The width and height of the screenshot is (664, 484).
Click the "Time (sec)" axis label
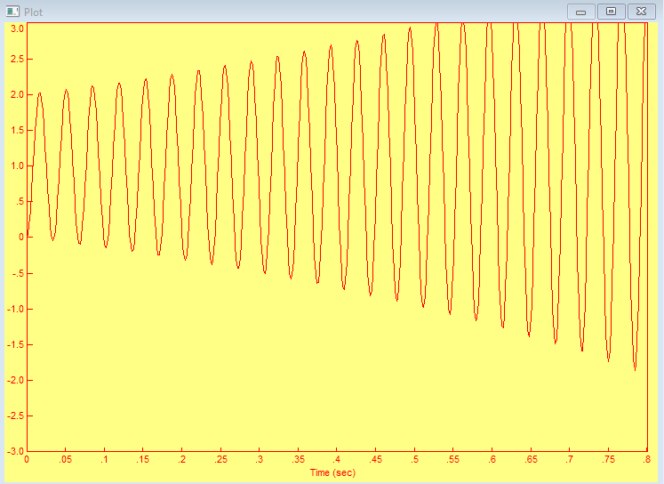pyautogui.click(x=332, y=472)
